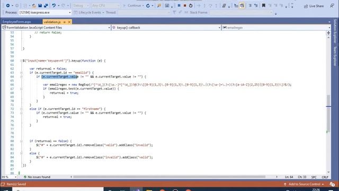Open the Stack Frame dropdown
This screenshot has height=191, width=339.
point(241,13)
